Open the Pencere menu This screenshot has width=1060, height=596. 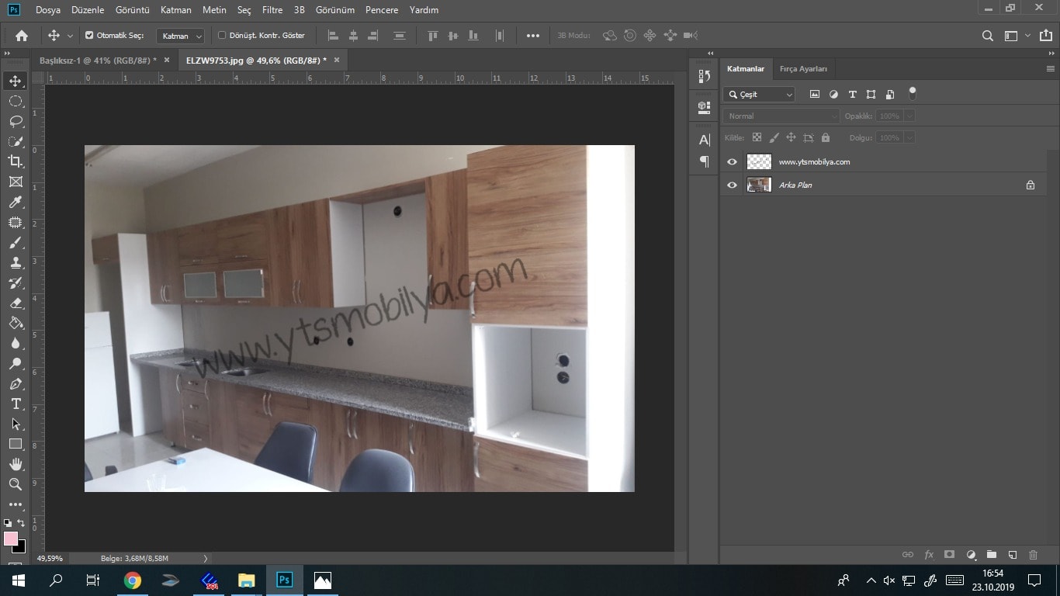[x=382, y=10]
